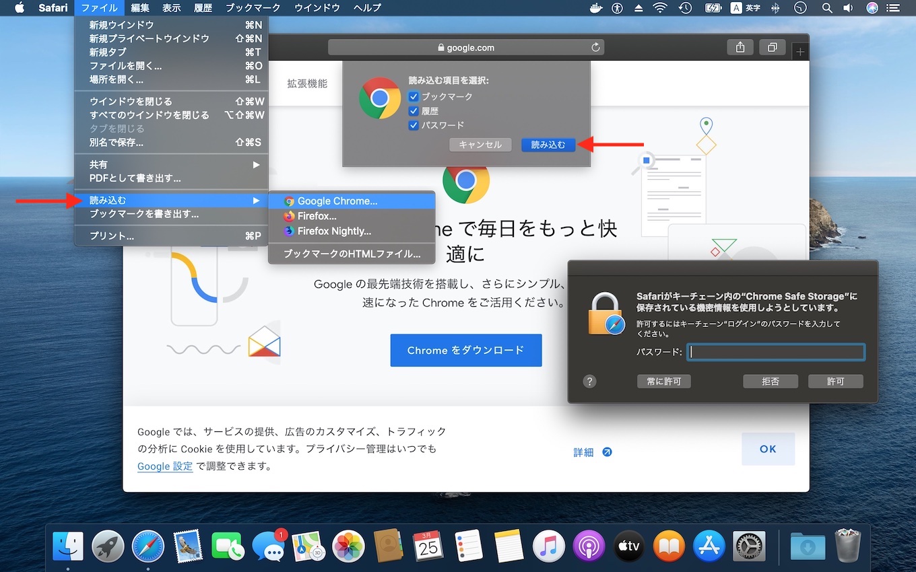Click the Docker whale menu bar icon
The height and width of the screenshot is (572, 916).
point(595,8)
